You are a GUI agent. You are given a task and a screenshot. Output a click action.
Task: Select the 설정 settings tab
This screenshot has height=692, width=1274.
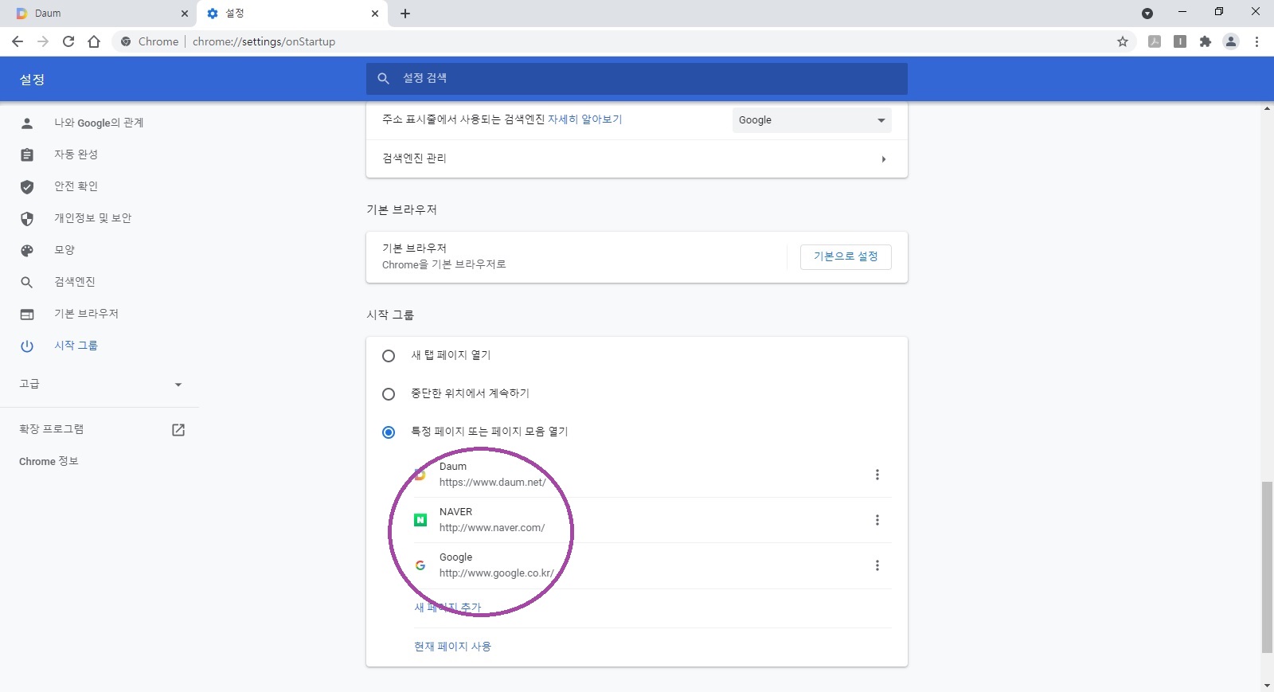[x=292, y=14]
